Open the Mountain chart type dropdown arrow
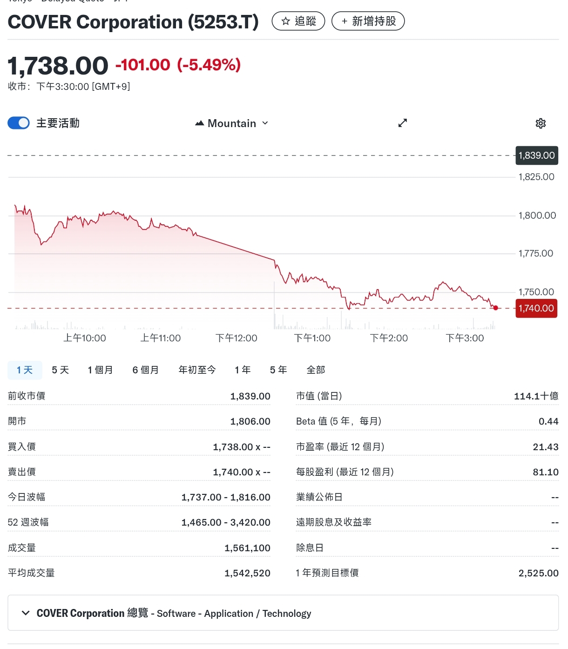The height and width of the screenshot is (649, 568). [x=265, y=123]
